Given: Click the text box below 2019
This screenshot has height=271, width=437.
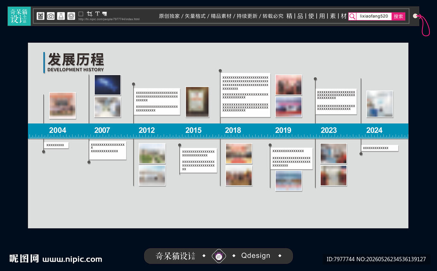Looking at the screenshot, I should tap(291, 159).
